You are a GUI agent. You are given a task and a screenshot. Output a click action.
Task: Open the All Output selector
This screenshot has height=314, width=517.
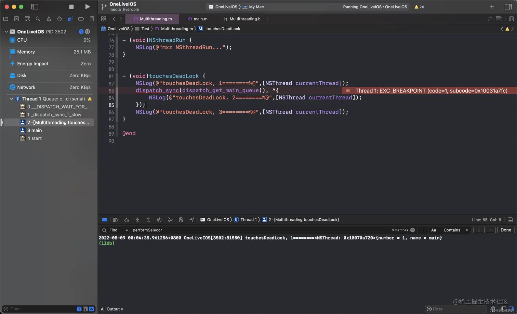click(112, 309)
